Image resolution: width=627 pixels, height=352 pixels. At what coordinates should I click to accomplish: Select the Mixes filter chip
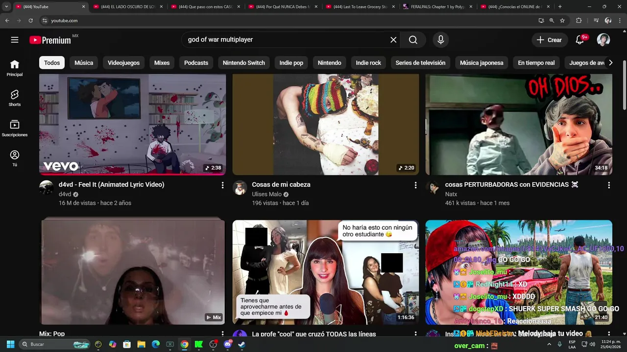(x=162, y=63)
